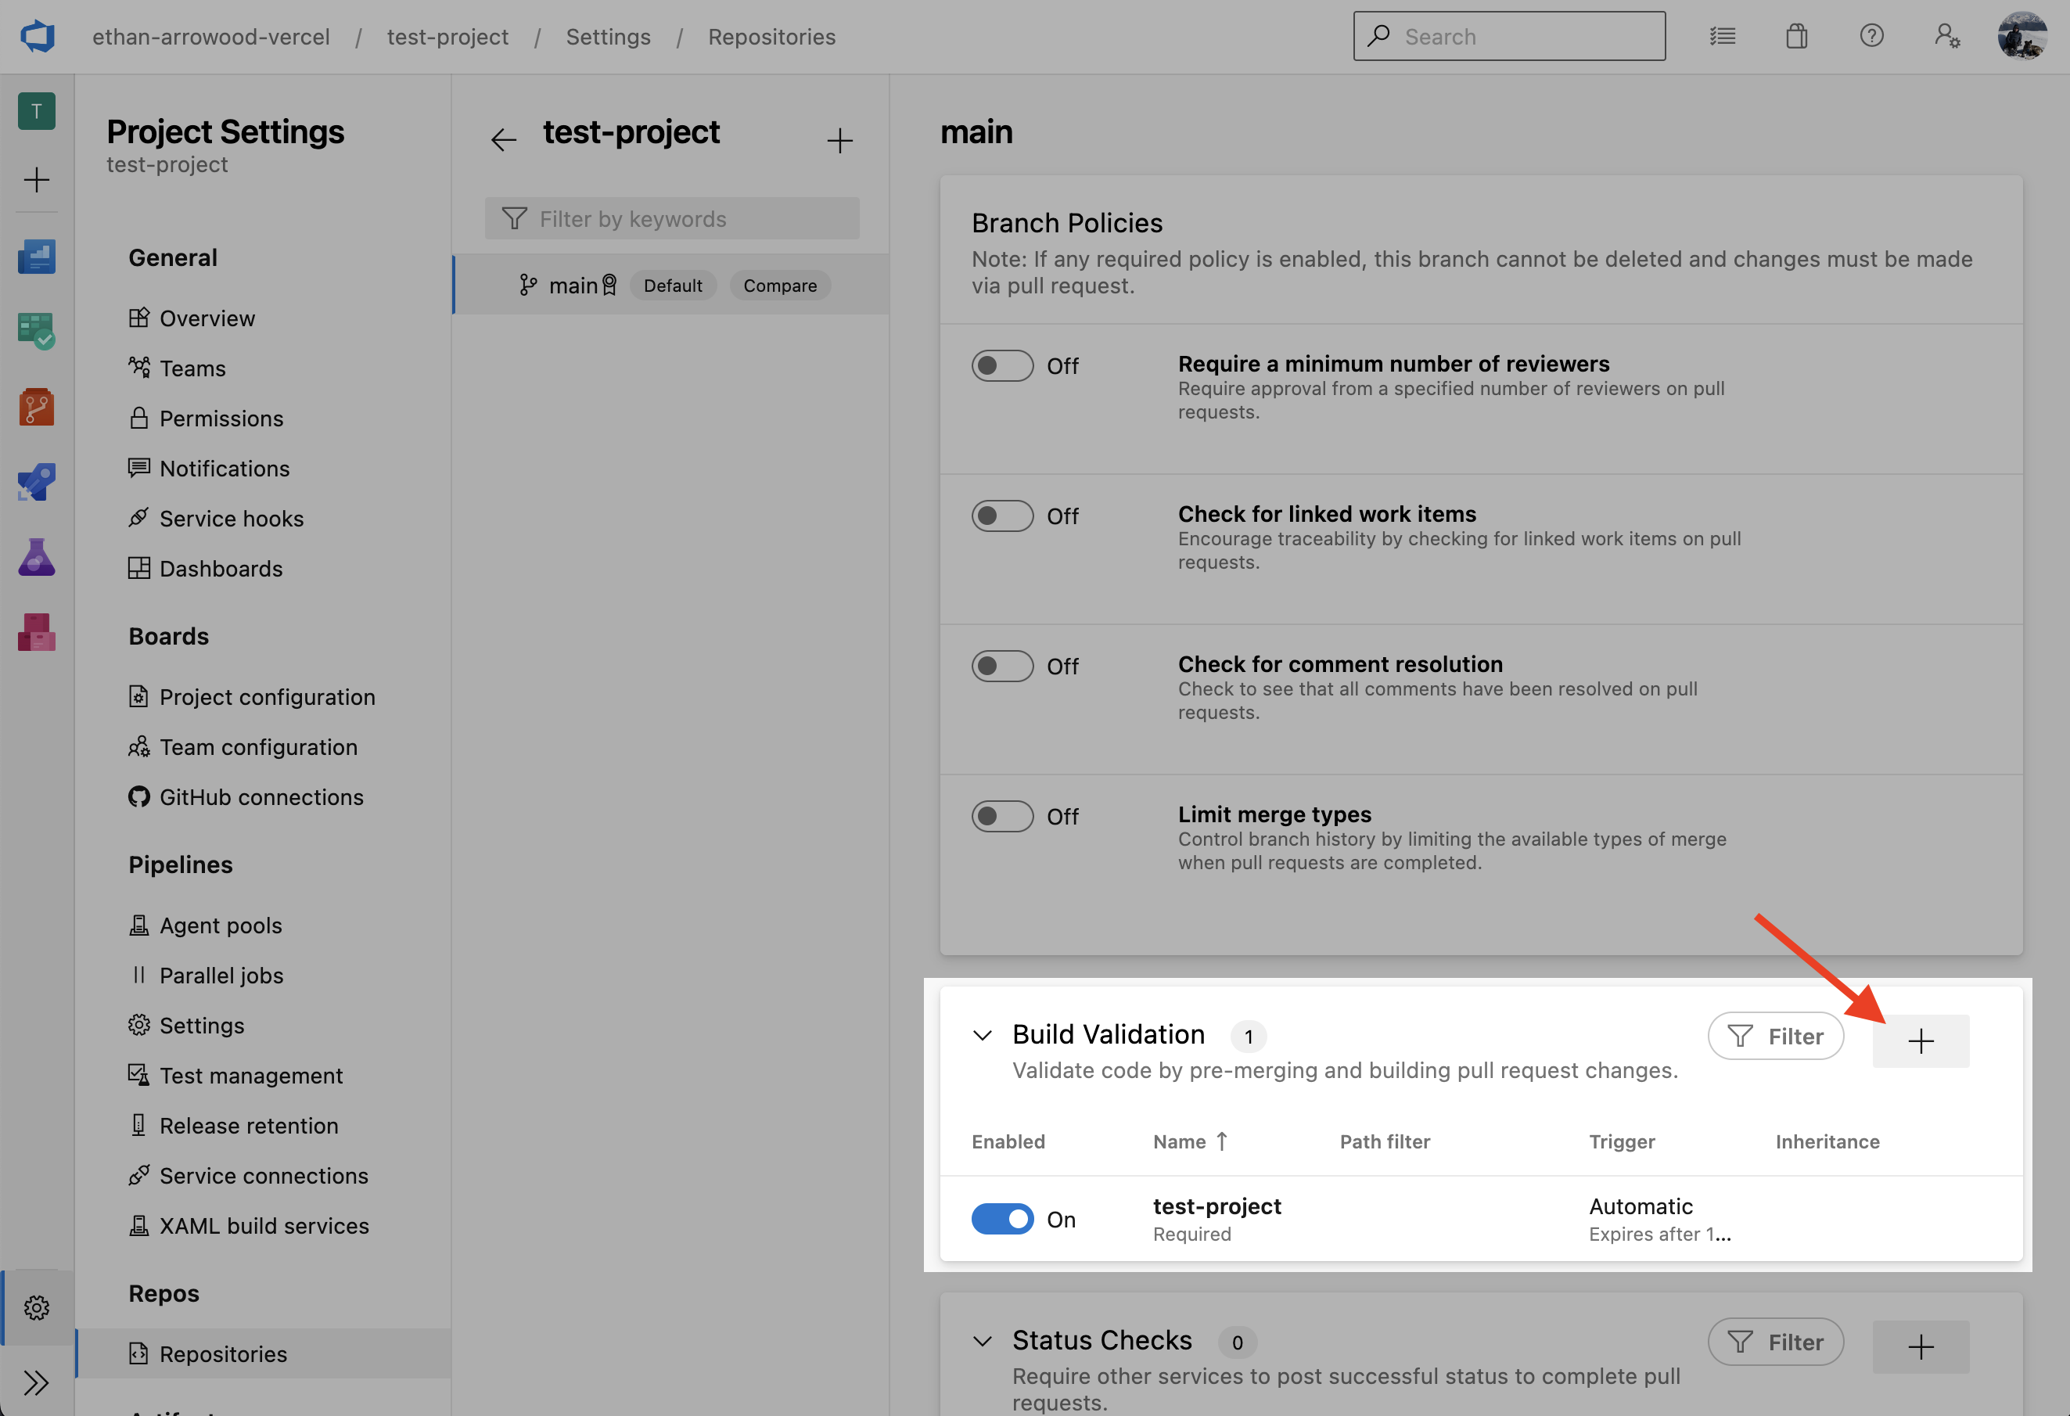
Task: Open Artifacts from the left sidebar
Action: coord(36,632)
